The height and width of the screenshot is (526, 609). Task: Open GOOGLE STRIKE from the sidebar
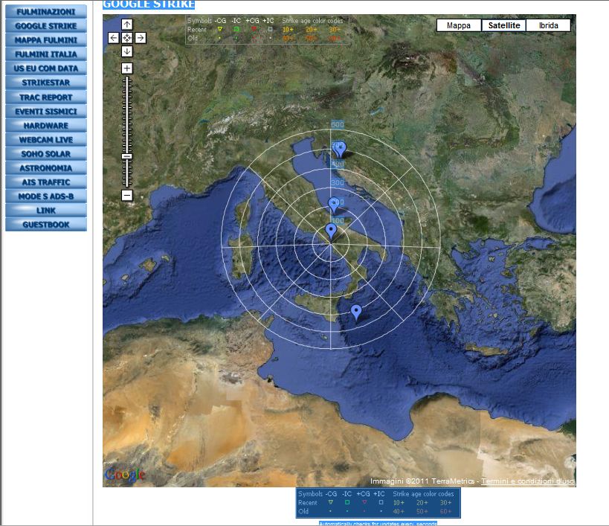(x=46, y=26)
